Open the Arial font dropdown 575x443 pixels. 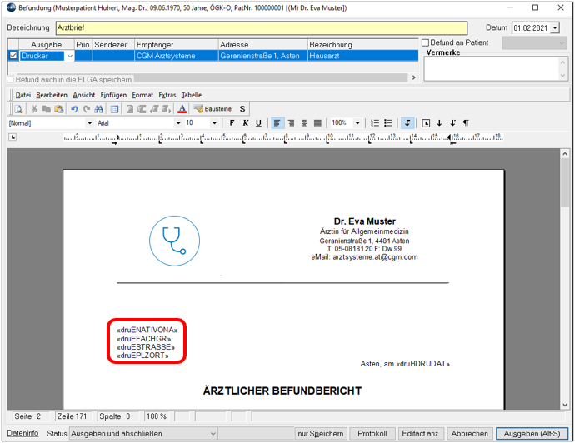point(178,123)
